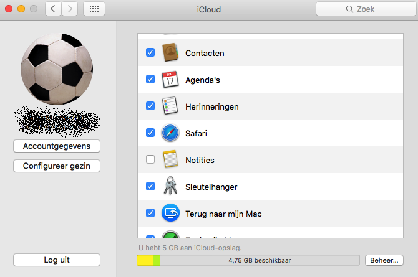Click the iCloud window title
The width and height of the screenshot is (418, 277).
pos(209,9)
